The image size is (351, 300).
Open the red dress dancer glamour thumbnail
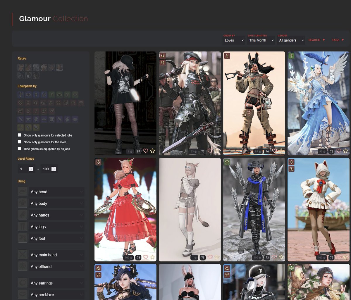(x=125, y=210)
